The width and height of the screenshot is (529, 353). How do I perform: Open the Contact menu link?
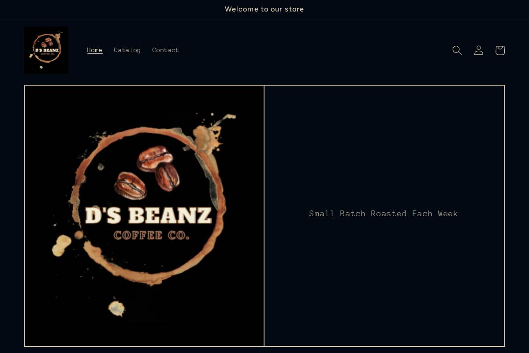166,50
